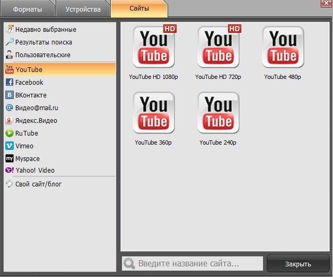The image size is (333, 277).
Task: Click the mail.ru @ icon
Action: (10, 108)
